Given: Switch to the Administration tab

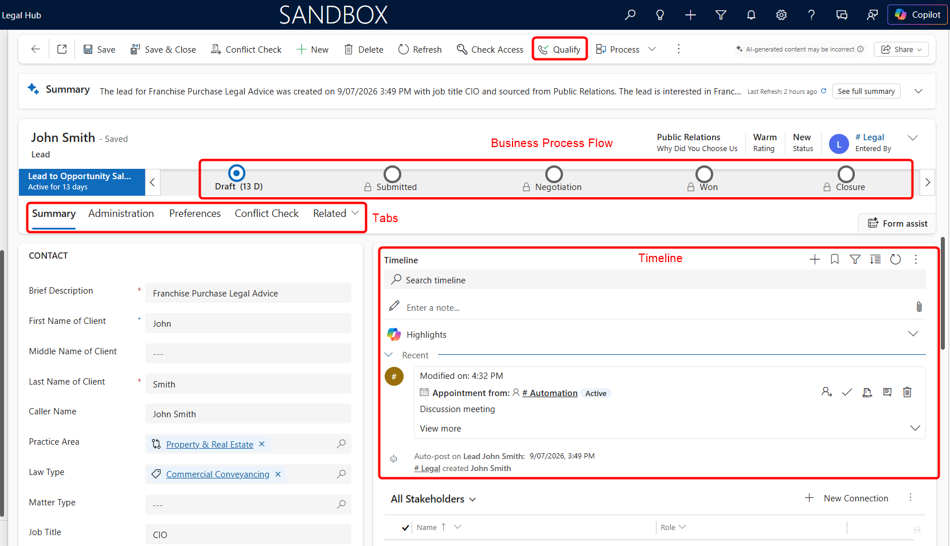Looking at the screenshot, I should [x=121, y=213].
